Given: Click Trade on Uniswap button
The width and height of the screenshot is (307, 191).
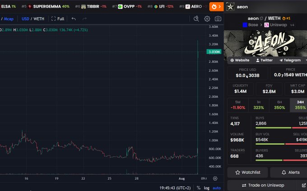Looking at the screenshot, I should tap(263, 185).
